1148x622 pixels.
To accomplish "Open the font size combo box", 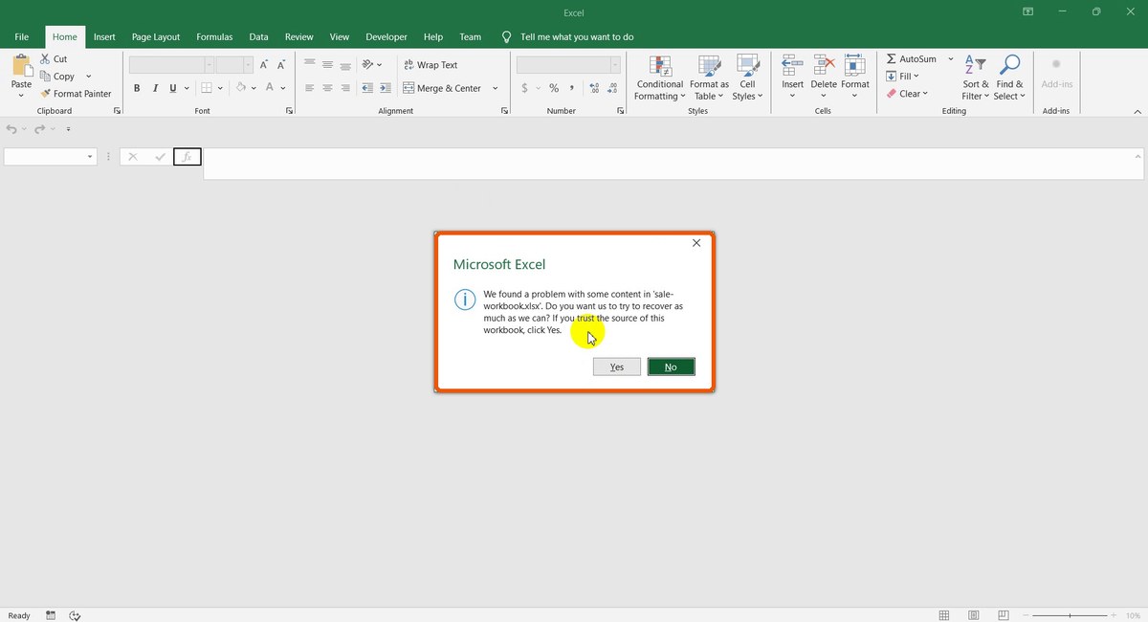I will pos(234,65).
